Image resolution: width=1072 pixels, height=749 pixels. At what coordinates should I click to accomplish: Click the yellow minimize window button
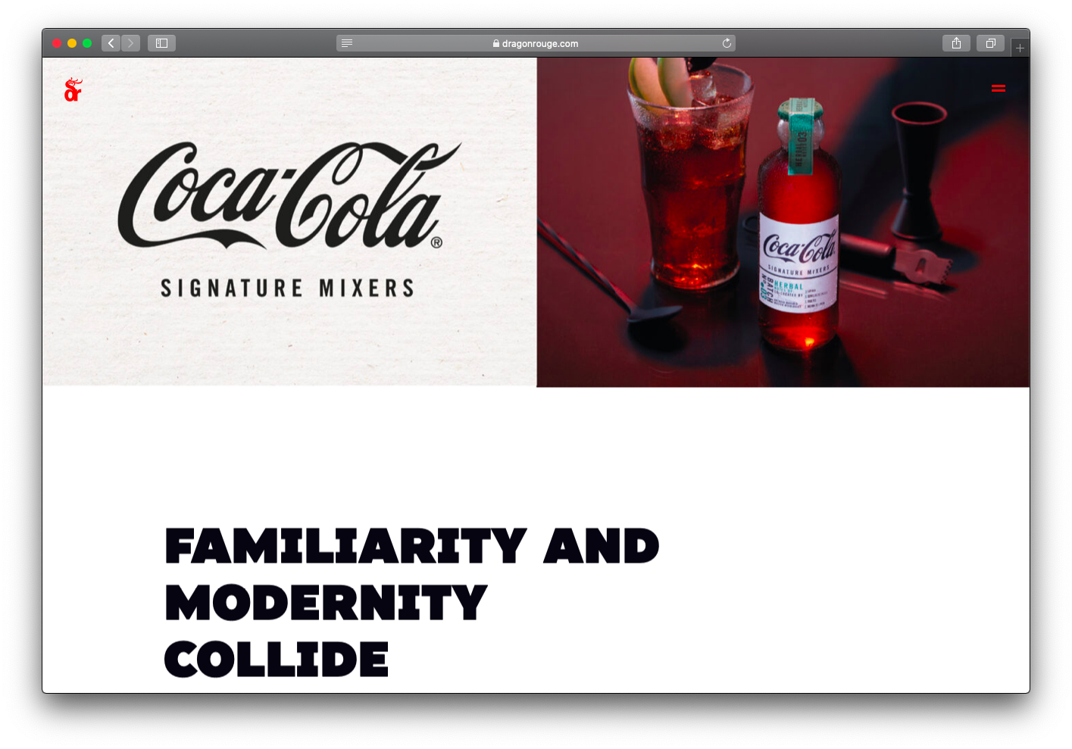pos(72,43)
